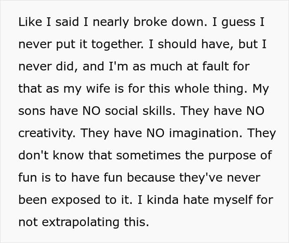Image resolution: width=289 pixels, height=243 pixels.
Task: Click the first capitalized "NO" before social
Action: tap(91, 111)
